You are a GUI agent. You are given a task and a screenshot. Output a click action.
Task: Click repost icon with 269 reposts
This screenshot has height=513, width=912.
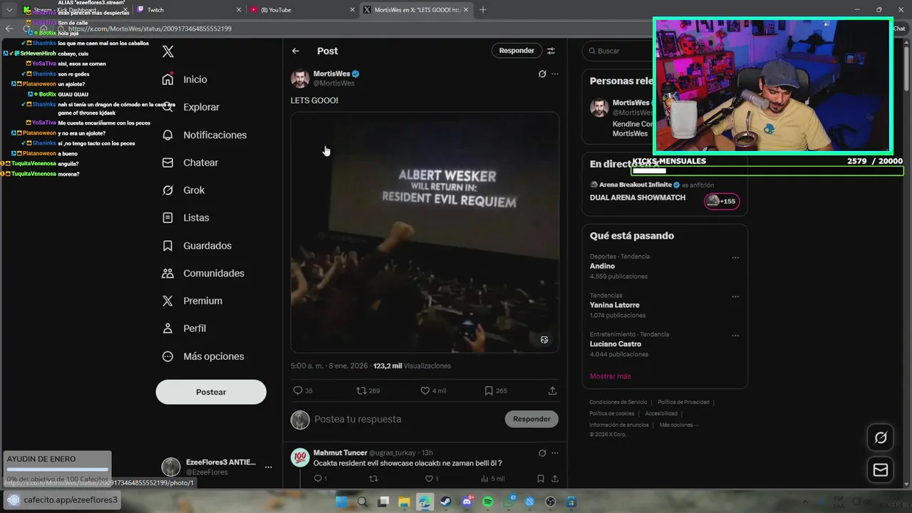click(368, 390)
